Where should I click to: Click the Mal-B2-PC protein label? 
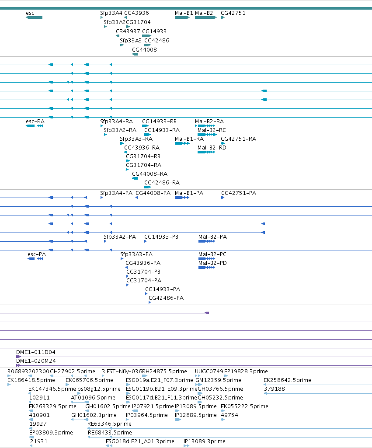212,254
